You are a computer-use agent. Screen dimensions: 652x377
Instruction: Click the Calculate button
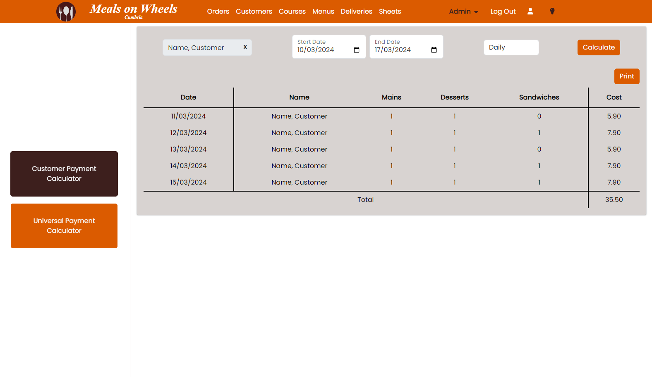pyautogui.click(x=599, y=47)
